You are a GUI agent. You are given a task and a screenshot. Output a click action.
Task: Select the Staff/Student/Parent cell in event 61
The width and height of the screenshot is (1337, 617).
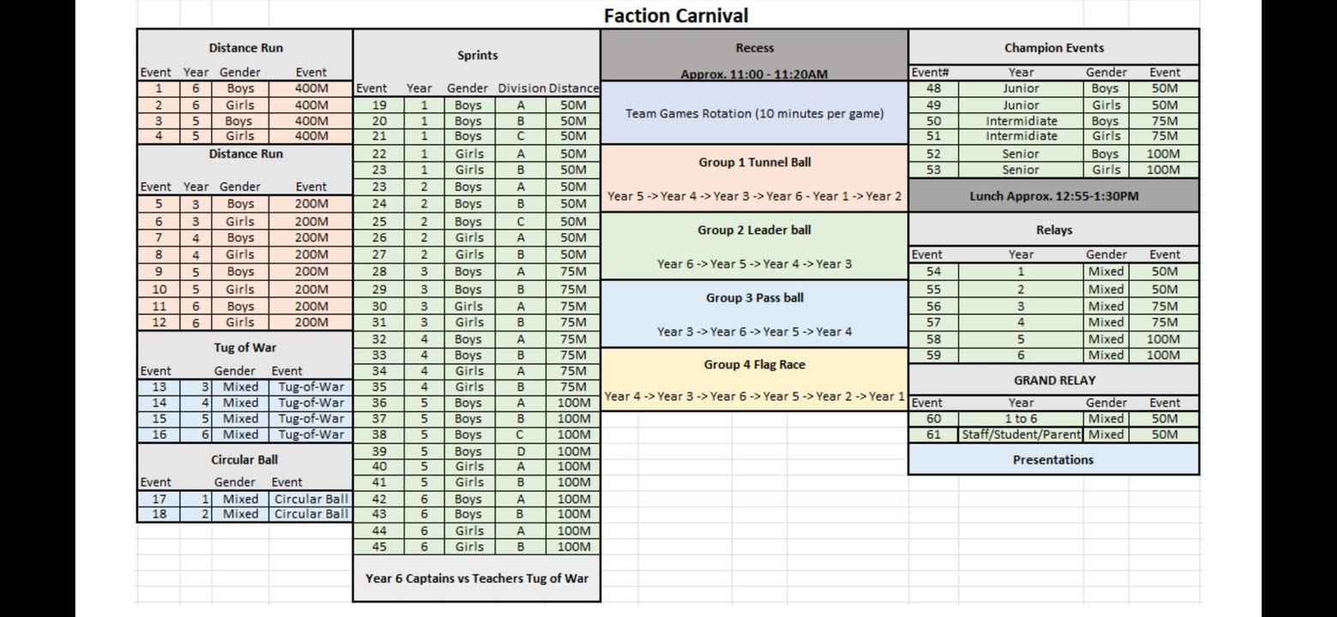[x=1021, y=434]
